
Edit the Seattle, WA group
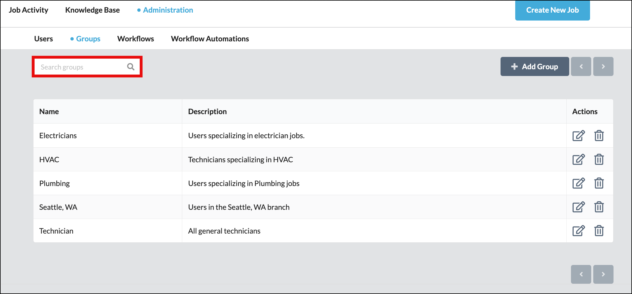[x=578, y=207]
